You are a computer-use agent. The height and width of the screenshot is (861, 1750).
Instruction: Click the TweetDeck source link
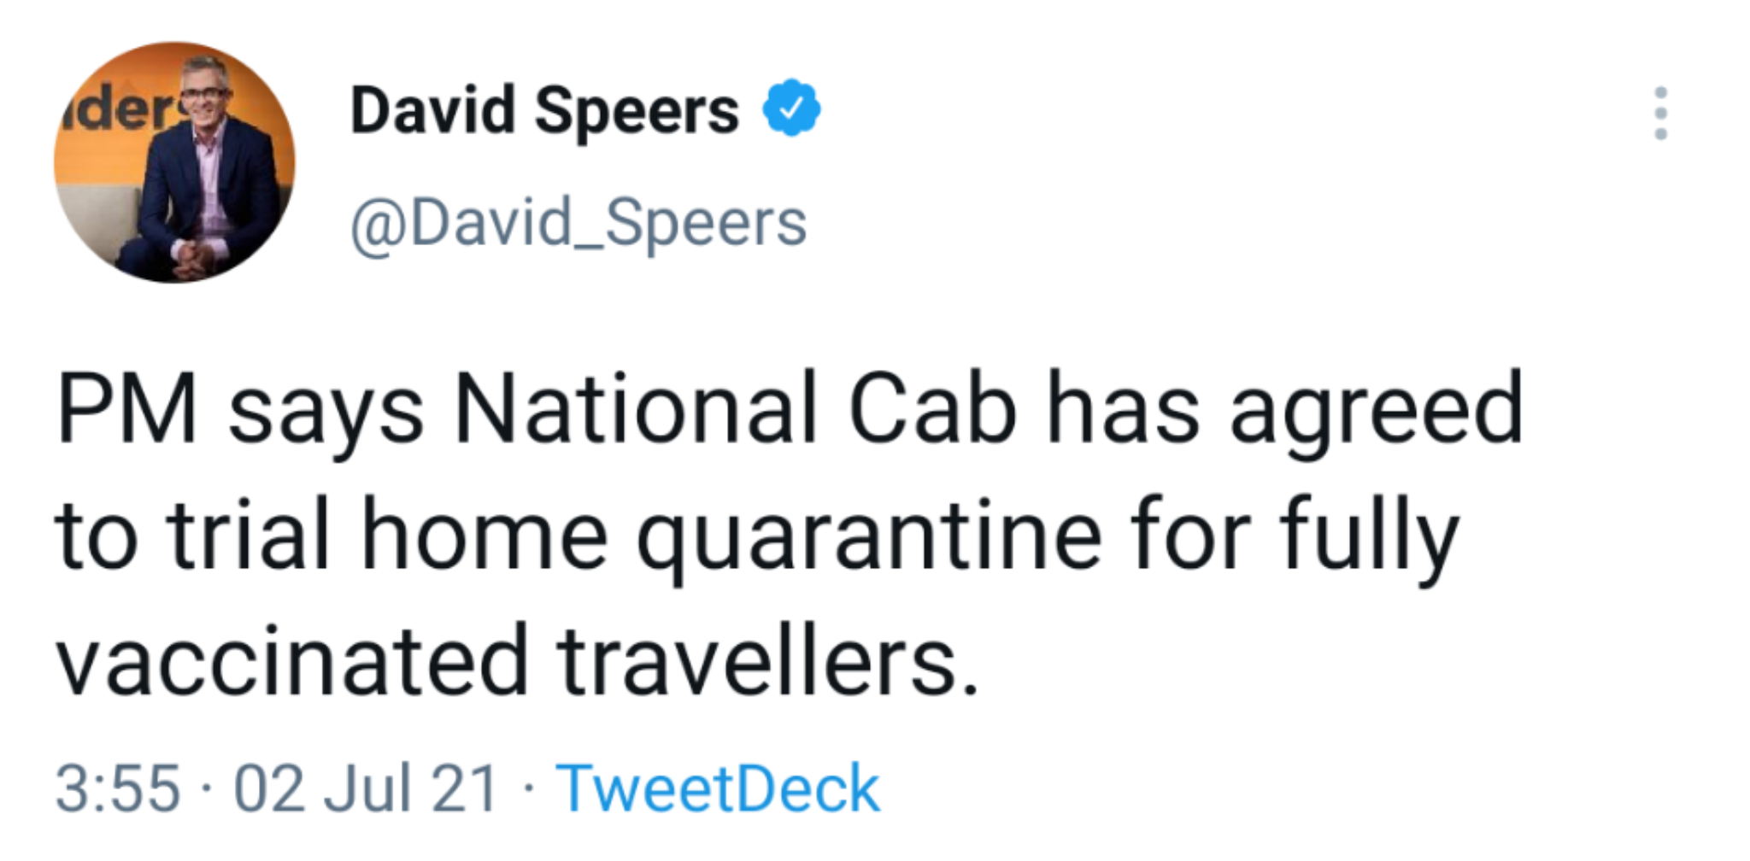point(717,788)
